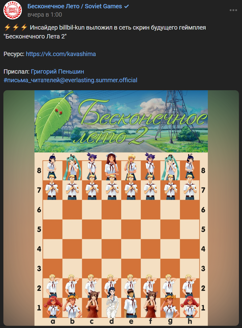
Task: Click the verified checkmark beside community name
Action: click(x=126, y=6)
